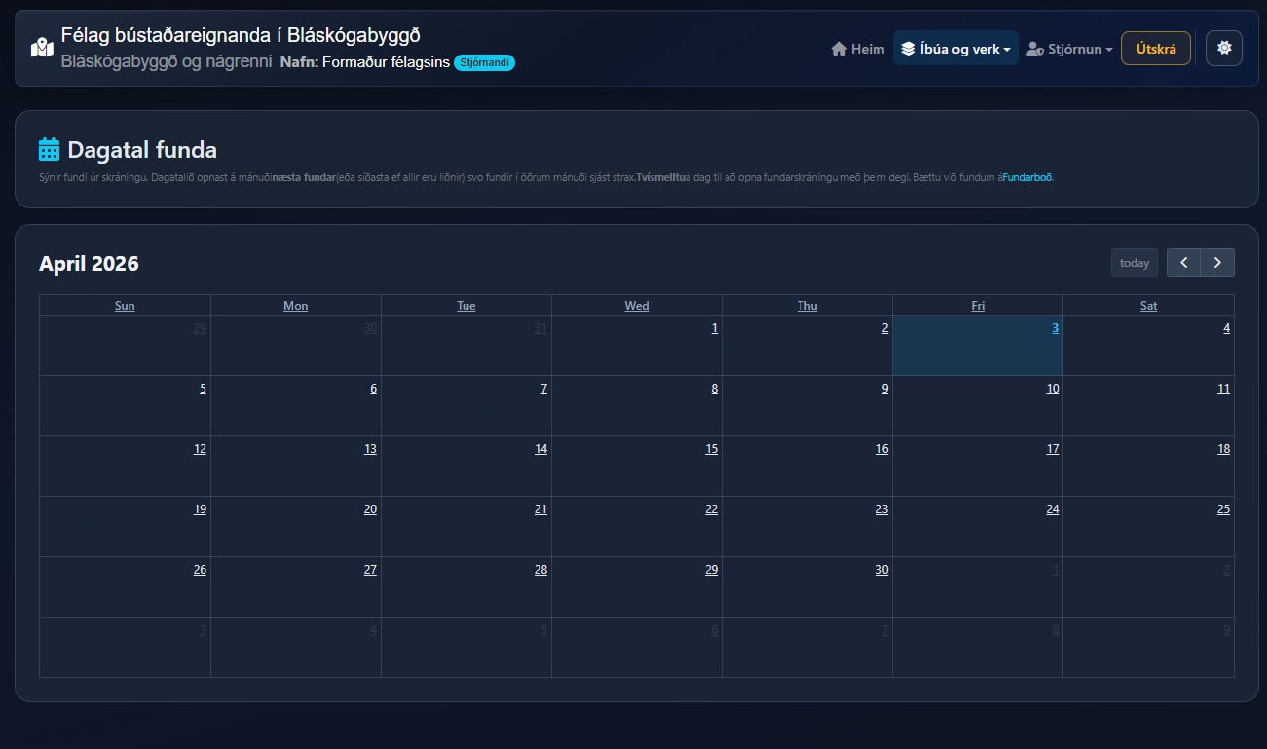Click the today button in calendar

(1134, 263)
